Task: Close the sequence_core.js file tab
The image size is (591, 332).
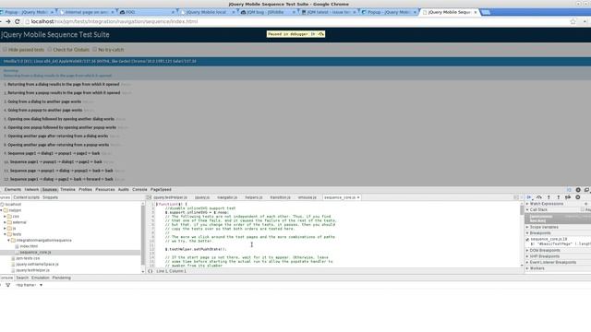Action: pyautogui.click(x=358, y=197)
